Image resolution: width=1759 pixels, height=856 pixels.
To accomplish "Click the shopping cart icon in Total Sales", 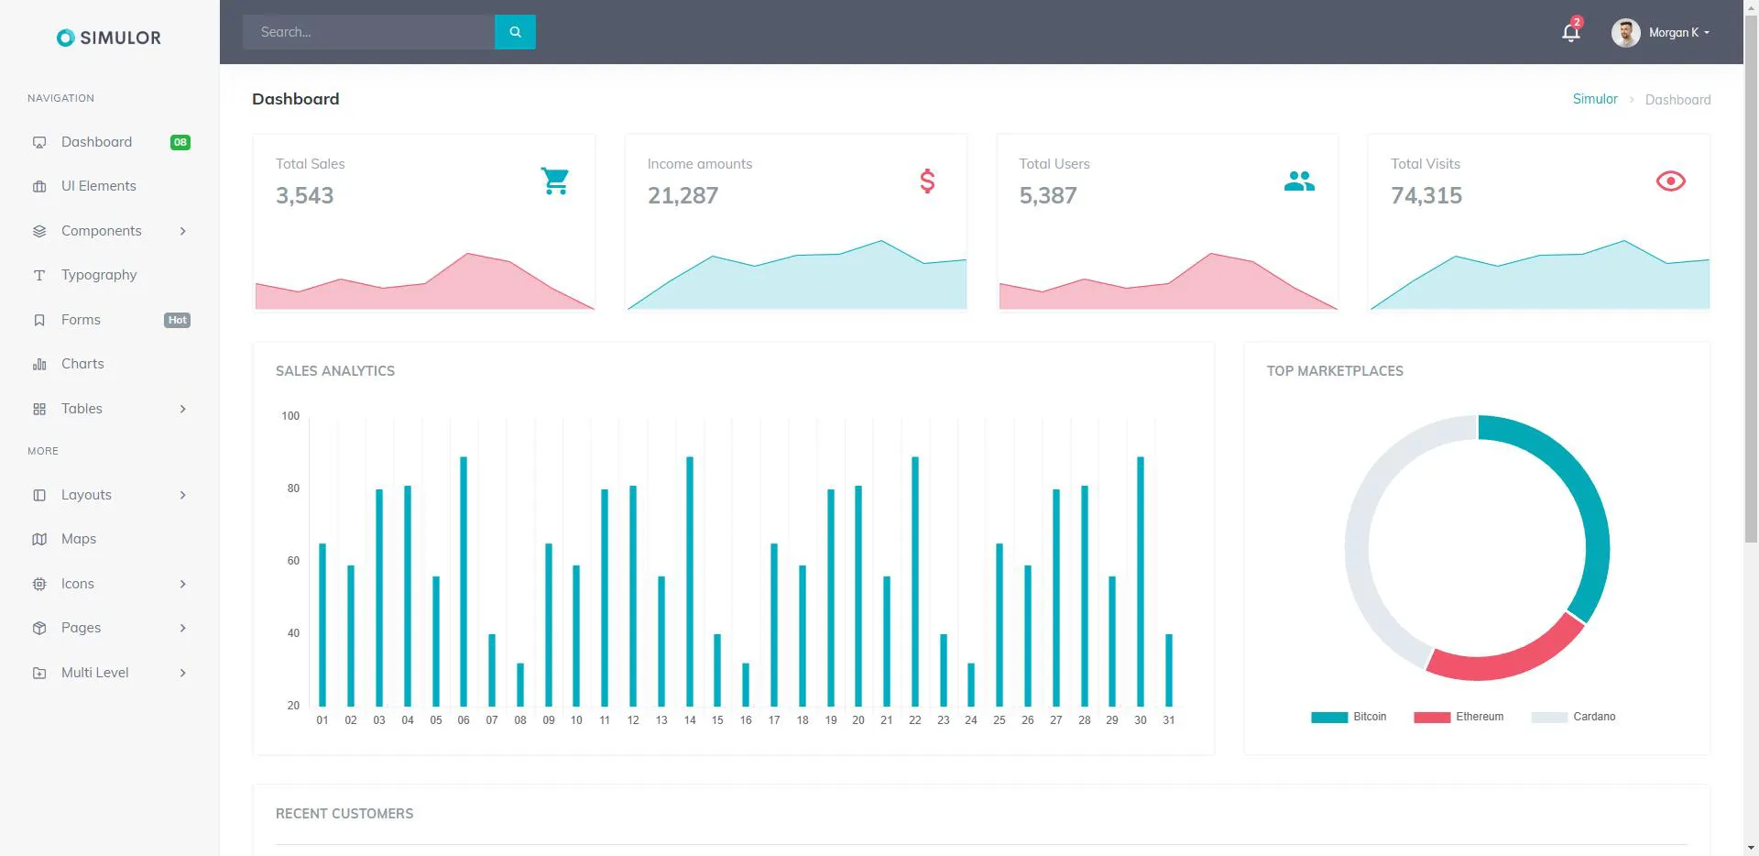I will [555, 181].
